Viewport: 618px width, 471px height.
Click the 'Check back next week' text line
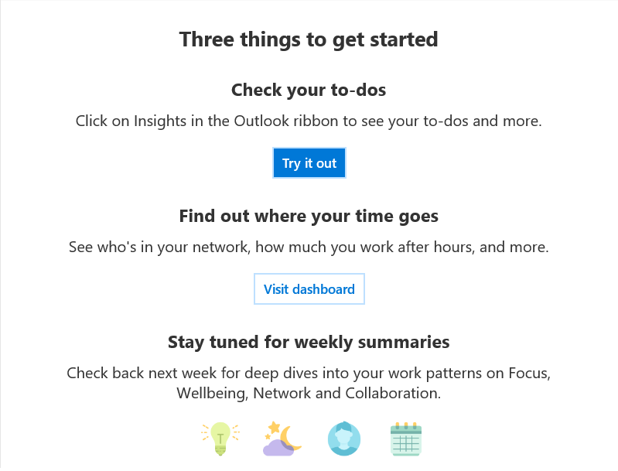(x=309, y=373)
